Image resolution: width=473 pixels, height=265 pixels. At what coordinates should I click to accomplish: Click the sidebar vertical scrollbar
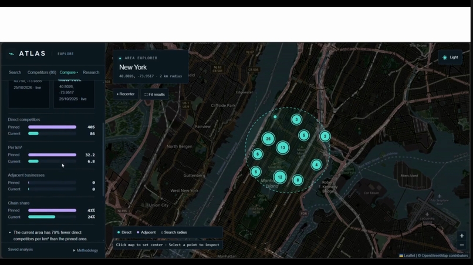click(x=104, y=160)
